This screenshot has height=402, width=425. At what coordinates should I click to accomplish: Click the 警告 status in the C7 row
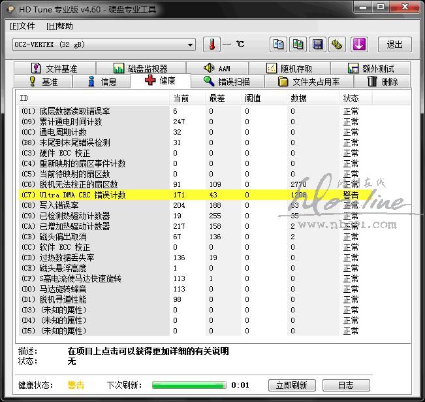pyautogui.click(x=351, y=195)
